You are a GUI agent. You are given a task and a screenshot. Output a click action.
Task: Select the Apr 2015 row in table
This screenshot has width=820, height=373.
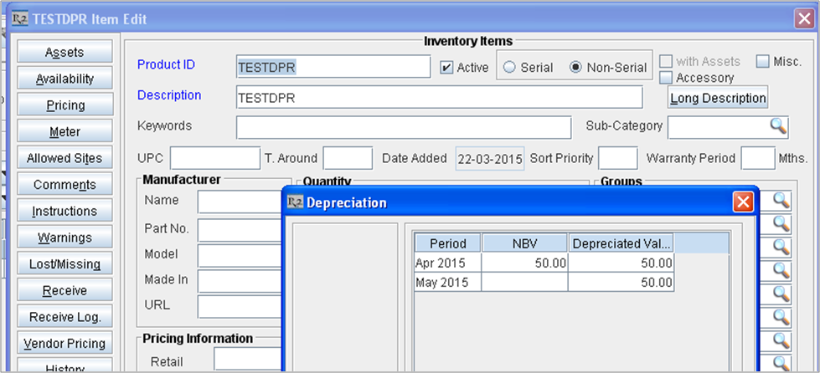coord(447,263)
